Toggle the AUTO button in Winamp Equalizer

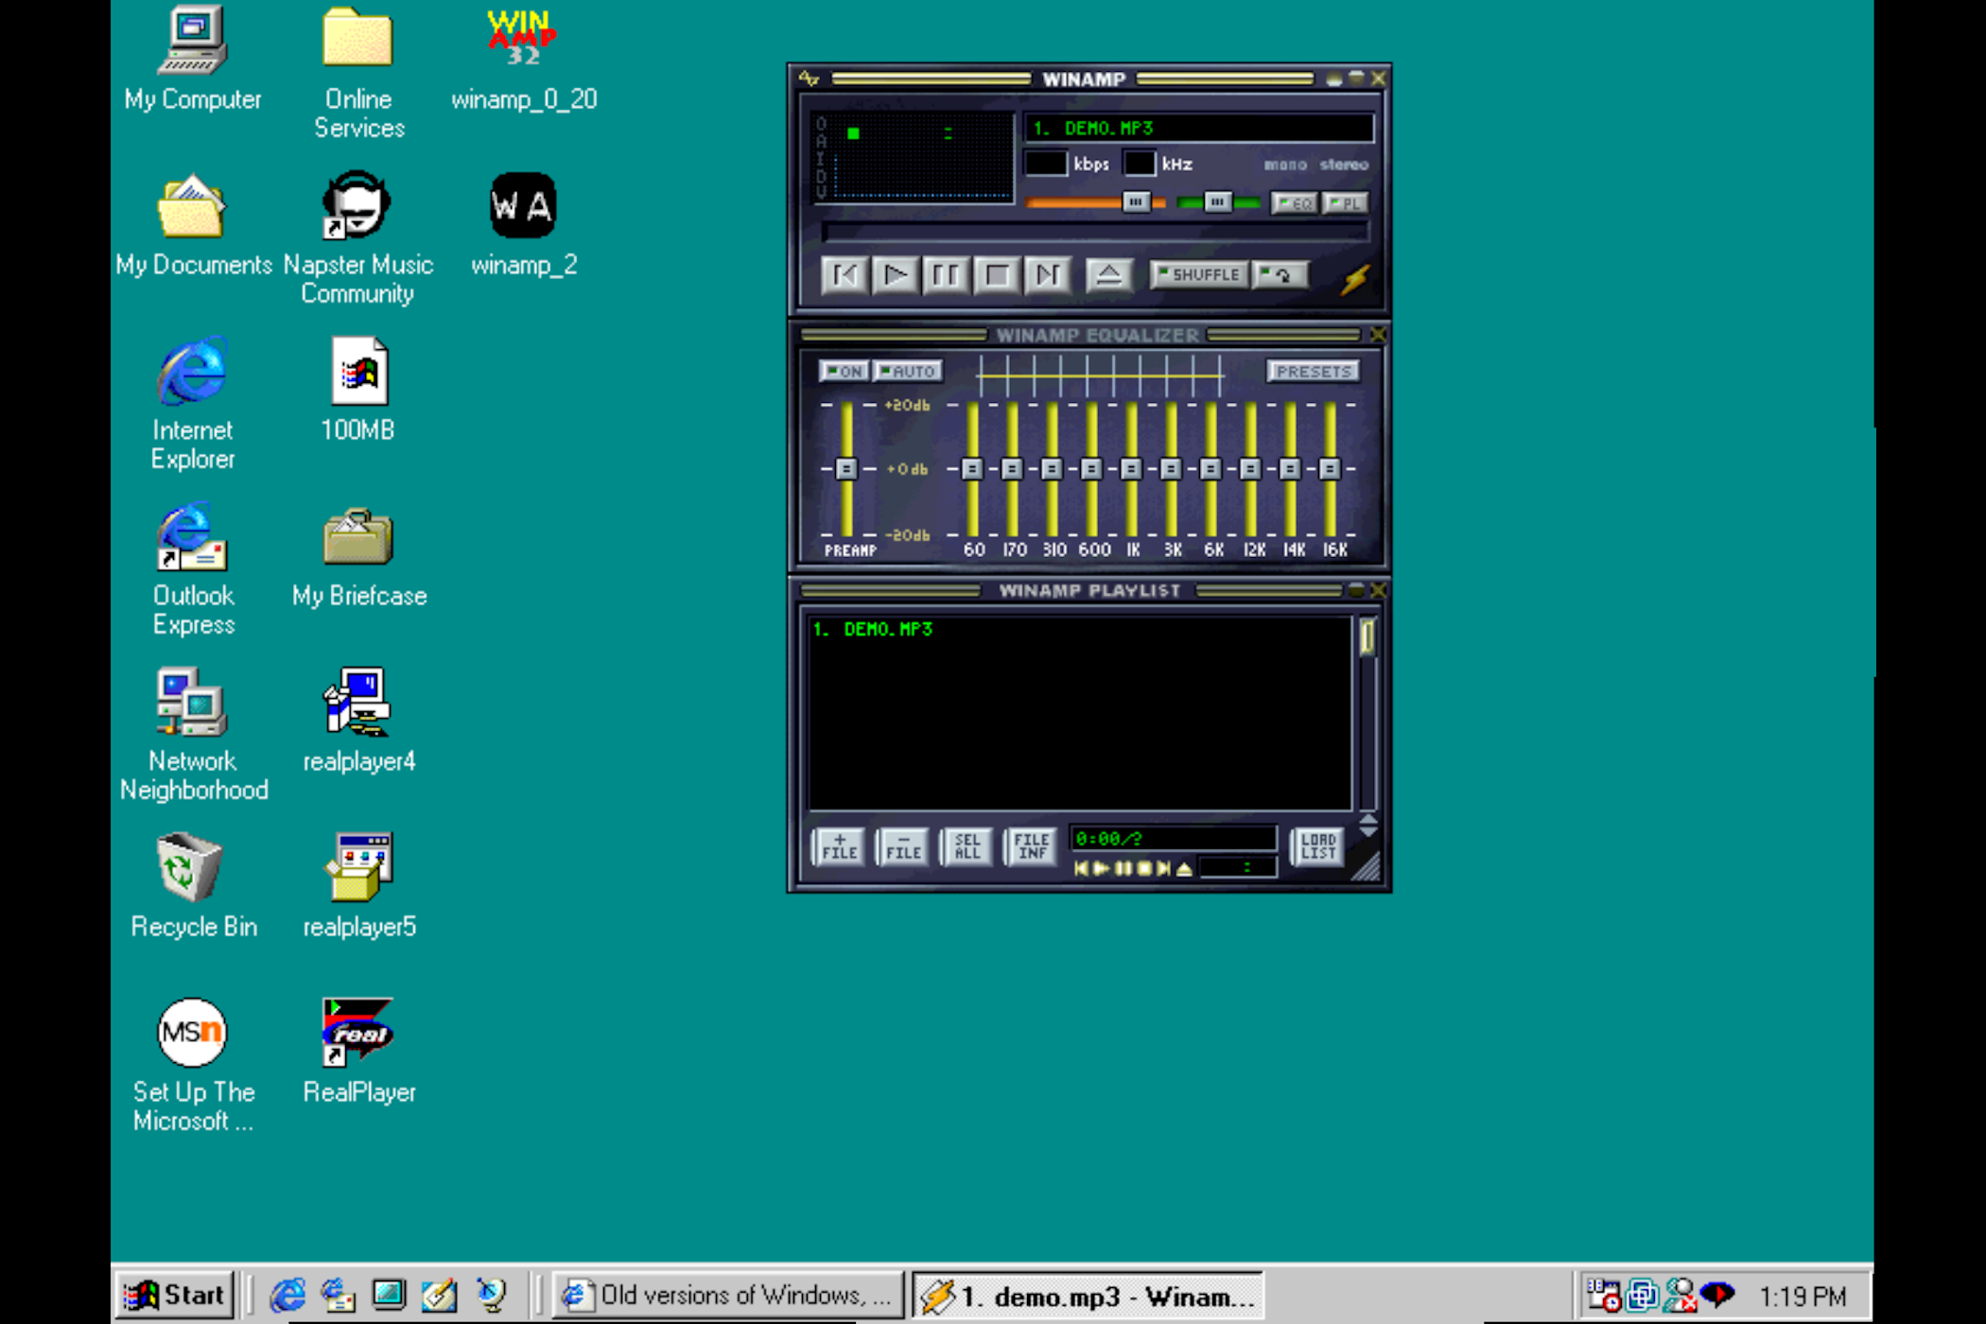[906, 371]
